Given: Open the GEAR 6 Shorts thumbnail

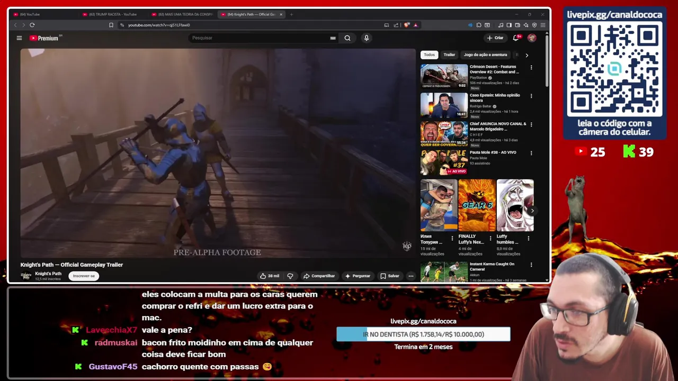Looking at the screenshot, I should pyautogui.click(x=477, y=205).
